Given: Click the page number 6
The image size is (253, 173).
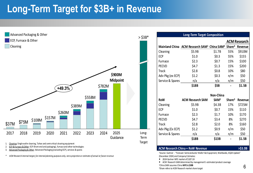Looking at the screenshot, I should (245, 167).
